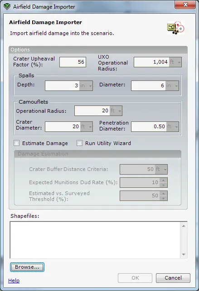Open the Help link
Viewport: 199px width, 291px height.
[14, 281]
